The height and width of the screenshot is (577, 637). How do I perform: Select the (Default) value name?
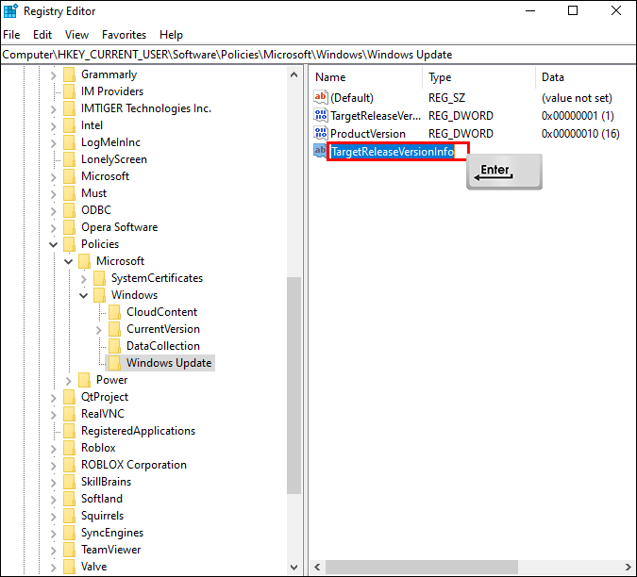(x=352, y=98)
